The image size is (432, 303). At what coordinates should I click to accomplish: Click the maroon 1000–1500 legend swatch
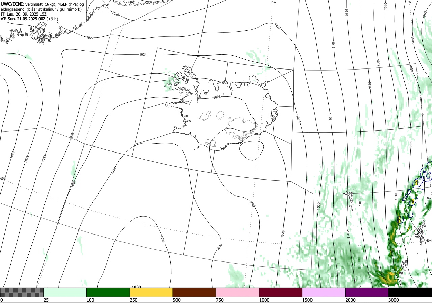click(281, 292)
